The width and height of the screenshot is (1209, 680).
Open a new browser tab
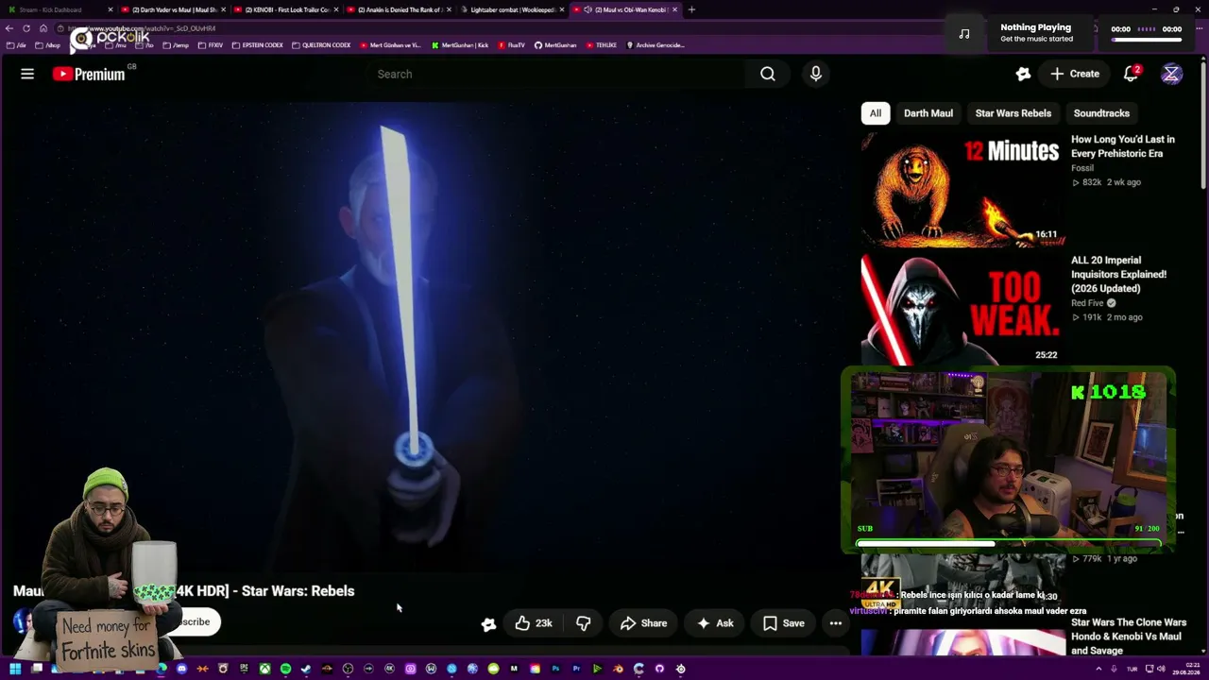point(691,9)
